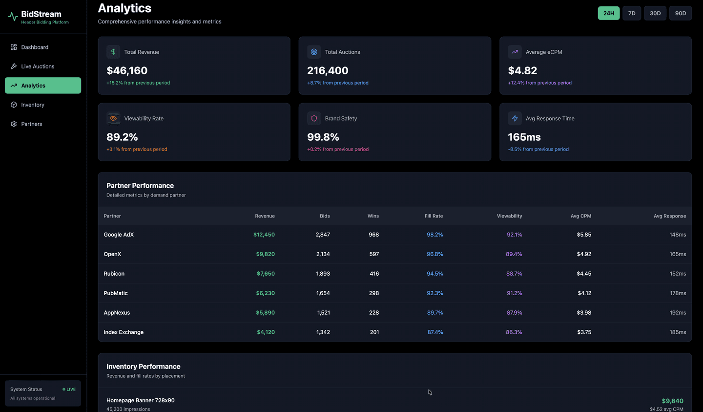Click the Fill Rate column header
The height and width of the screenshot is (412, 703).
(434, 216)
